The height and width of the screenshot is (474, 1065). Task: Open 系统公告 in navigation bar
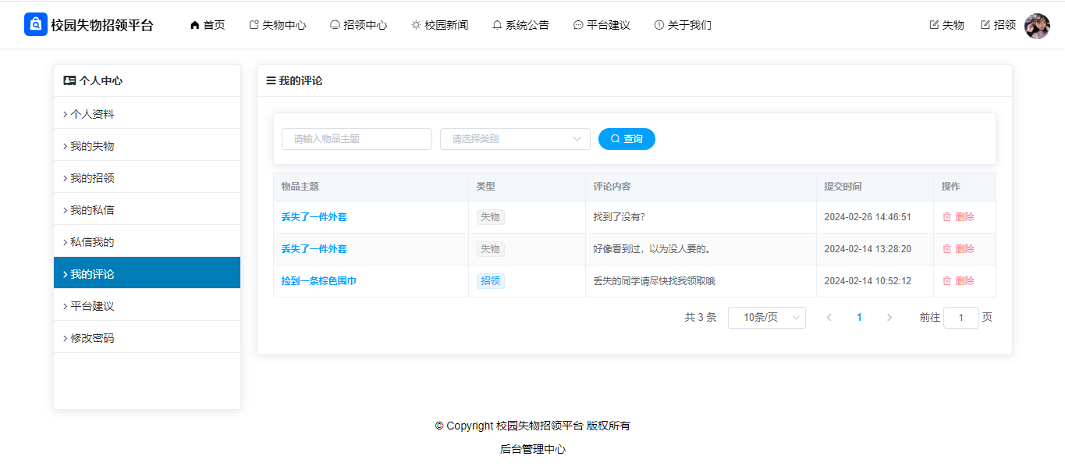click(520, 25)
